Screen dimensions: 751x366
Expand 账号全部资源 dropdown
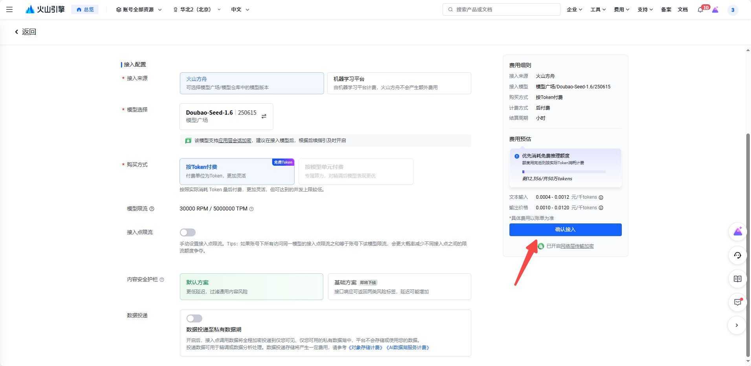pos(139,9)
